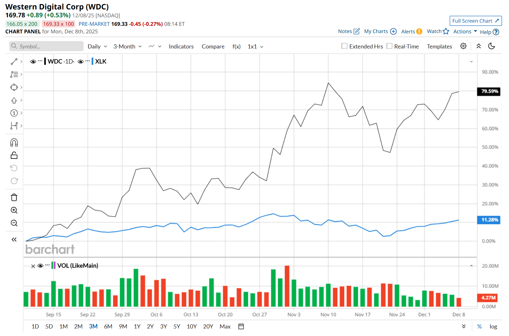Image resolution: width=509 pixels, height=336 pixels.
Task: Click the Help question mark icon
Action: 496,32
